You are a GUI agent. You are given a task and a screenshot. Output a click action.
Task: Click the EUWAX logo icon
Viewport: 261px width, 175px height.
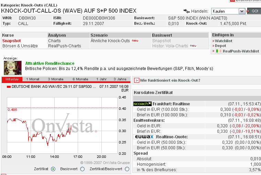point(144,137)
